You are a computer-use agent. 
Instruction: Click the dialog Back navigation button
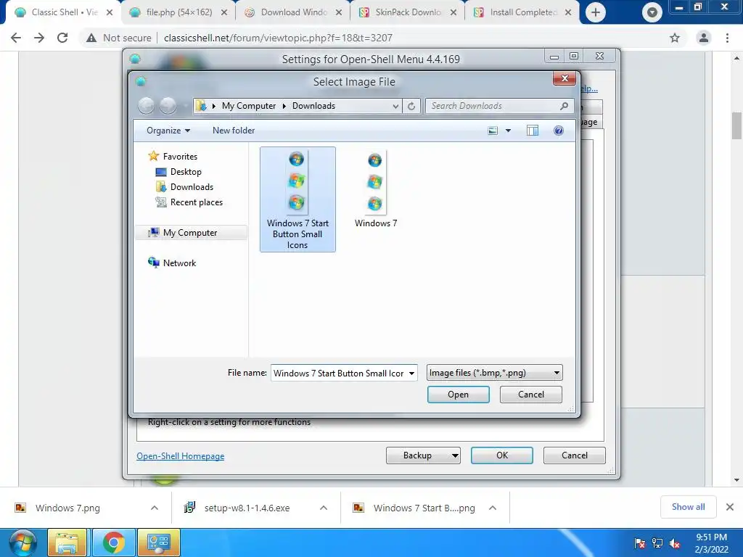(x=147, y=106)
